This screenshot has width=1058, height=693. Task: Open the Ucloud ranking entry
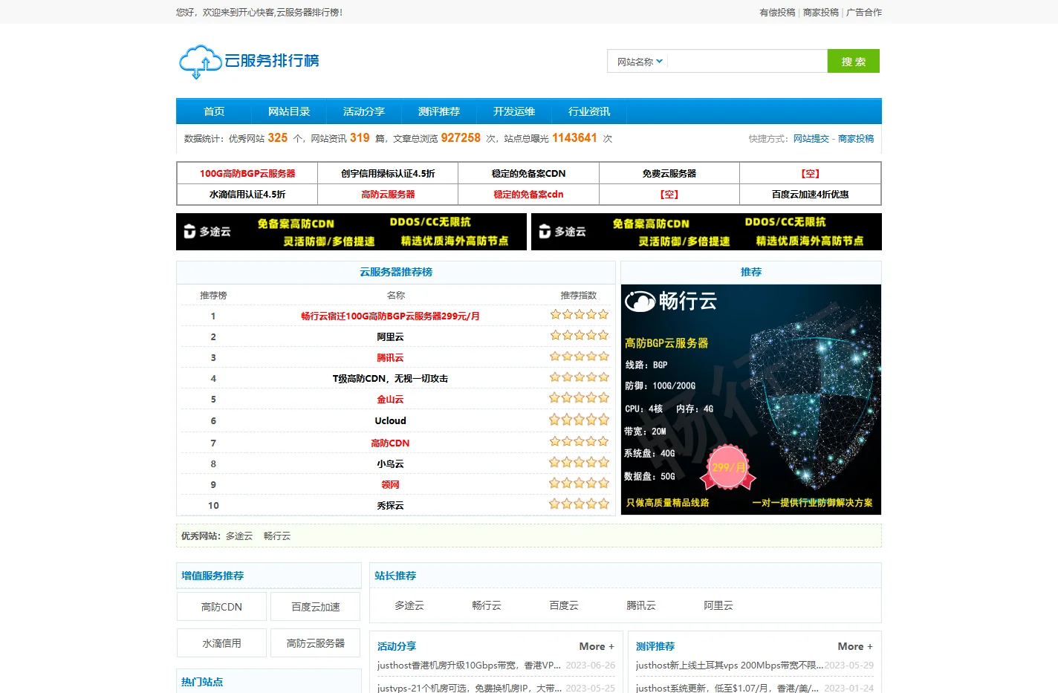[x=390, y=420]
